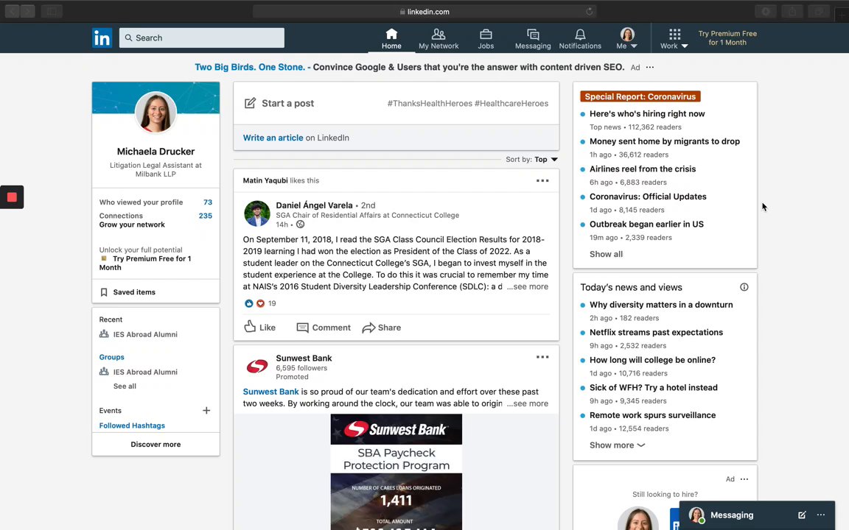
Task: Click the Sunwest Bank logo icon
Action: pos(256,367)
